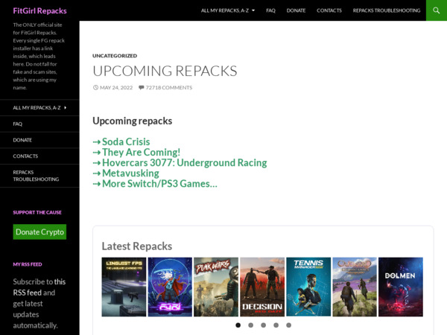Image resolution: width=447 pixels, height=335 pixels.
Task: Open Repacks Troubleshooting in the top navigation
Action: point(386,10)
